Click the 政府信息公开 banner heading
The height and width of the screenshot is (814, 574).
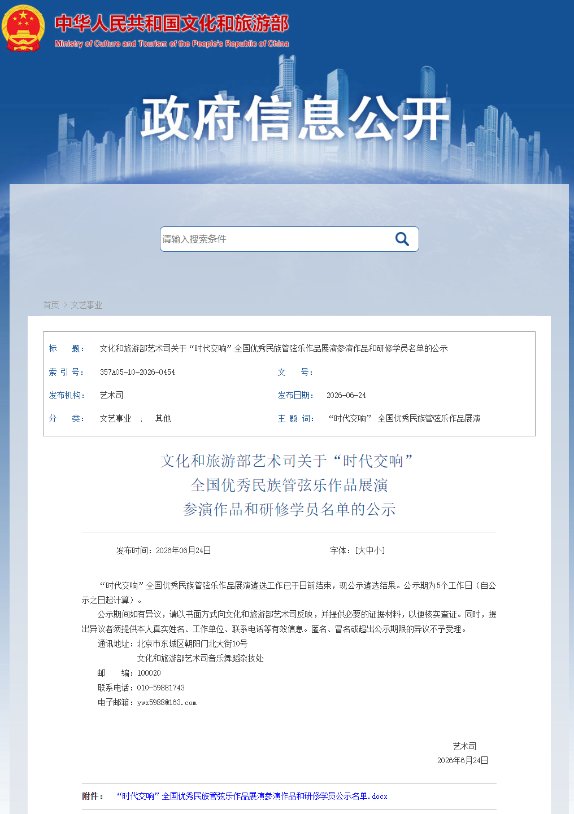point(295,118)
